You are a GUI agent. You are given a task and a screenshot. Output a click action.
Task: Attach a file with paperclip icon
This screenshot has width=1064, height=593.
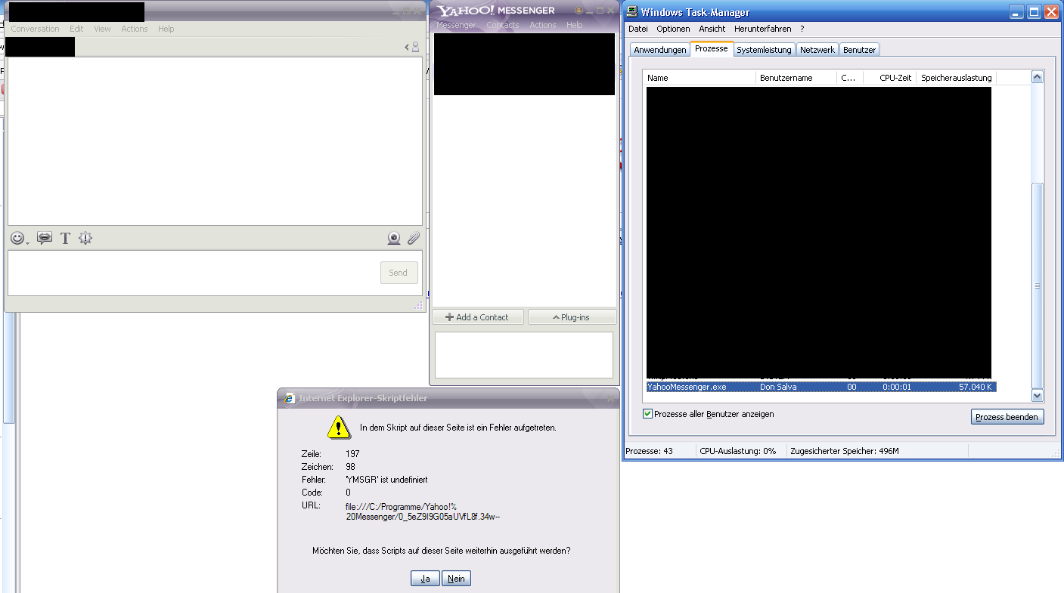tap(413, 239)
